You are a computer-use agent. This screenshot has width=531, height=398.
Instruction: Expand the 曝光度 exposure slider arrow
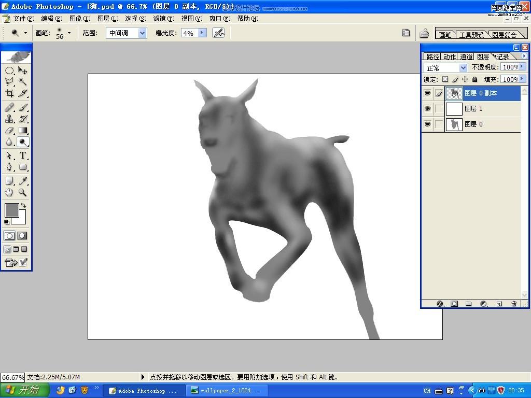pyautogui.click(x=202, y=33)
